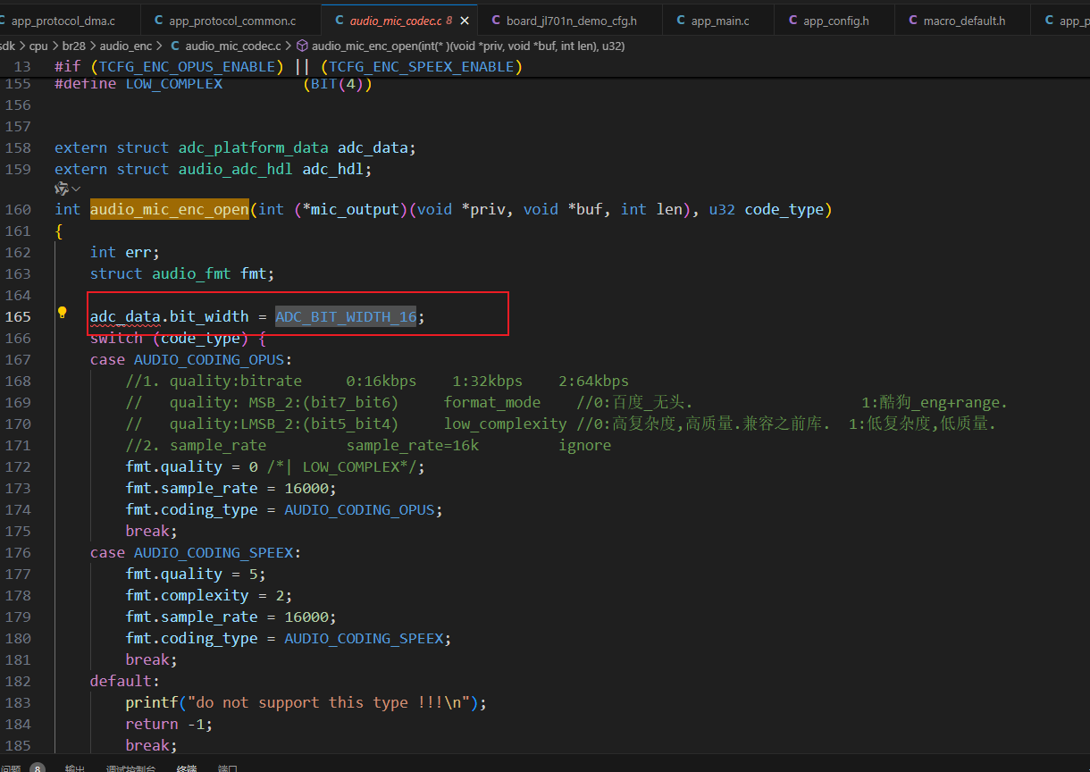The height and width of the screenshot is (772, 1090).
Task: Click adc_data with the red squiggle on line 165
Action: tap(125, 316)
